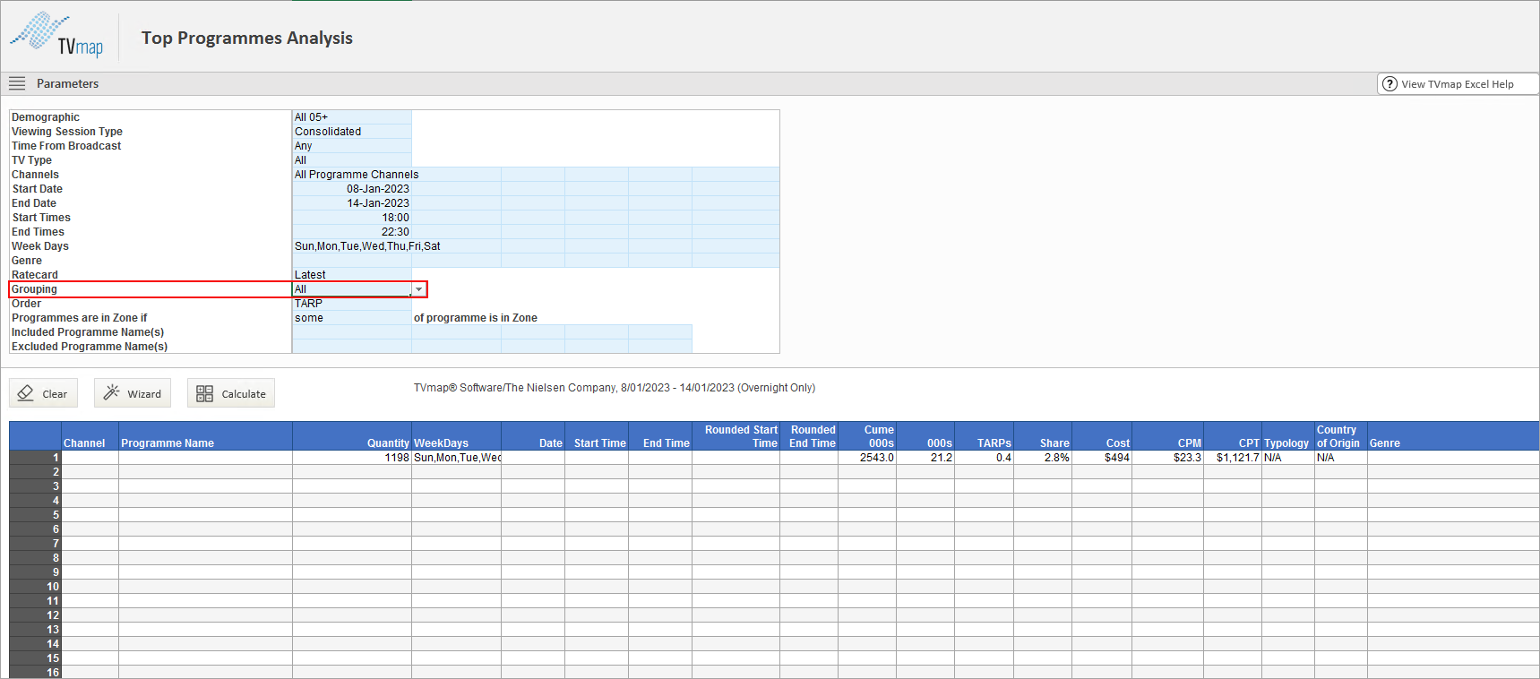The width and height of the screenshot is (1540, 679).
Task: Open View TVmap Excel Help
Action: (x=1457, y=84)
